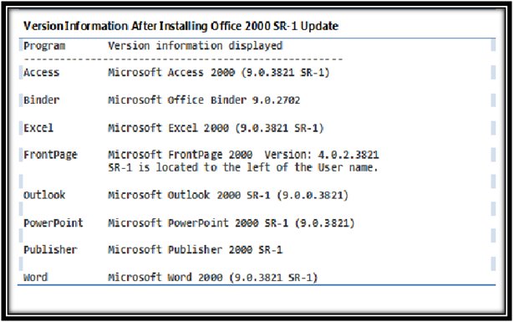Click the Outlook row label
The width and height of the screenshot is (514, 322).
tap(44, 195)
